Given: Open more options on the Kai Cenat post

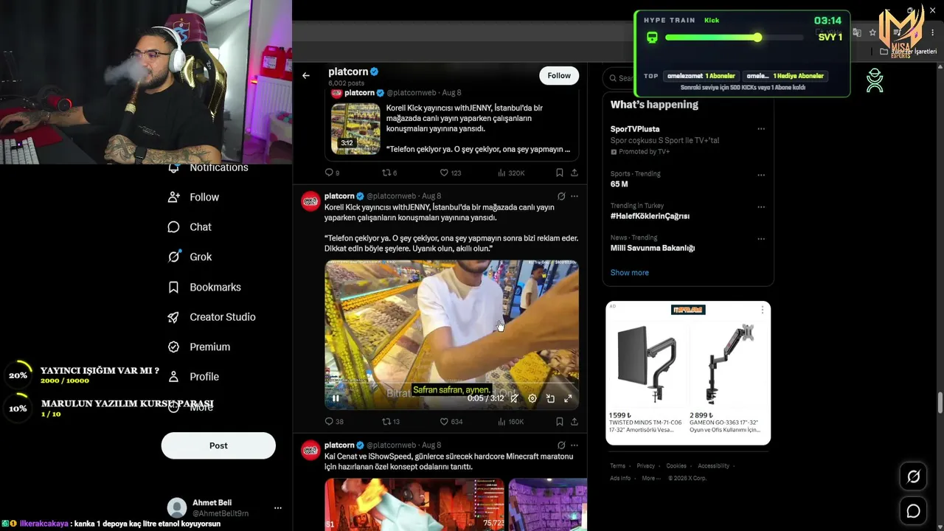Looking at the screenshot, I should (575, 445).
